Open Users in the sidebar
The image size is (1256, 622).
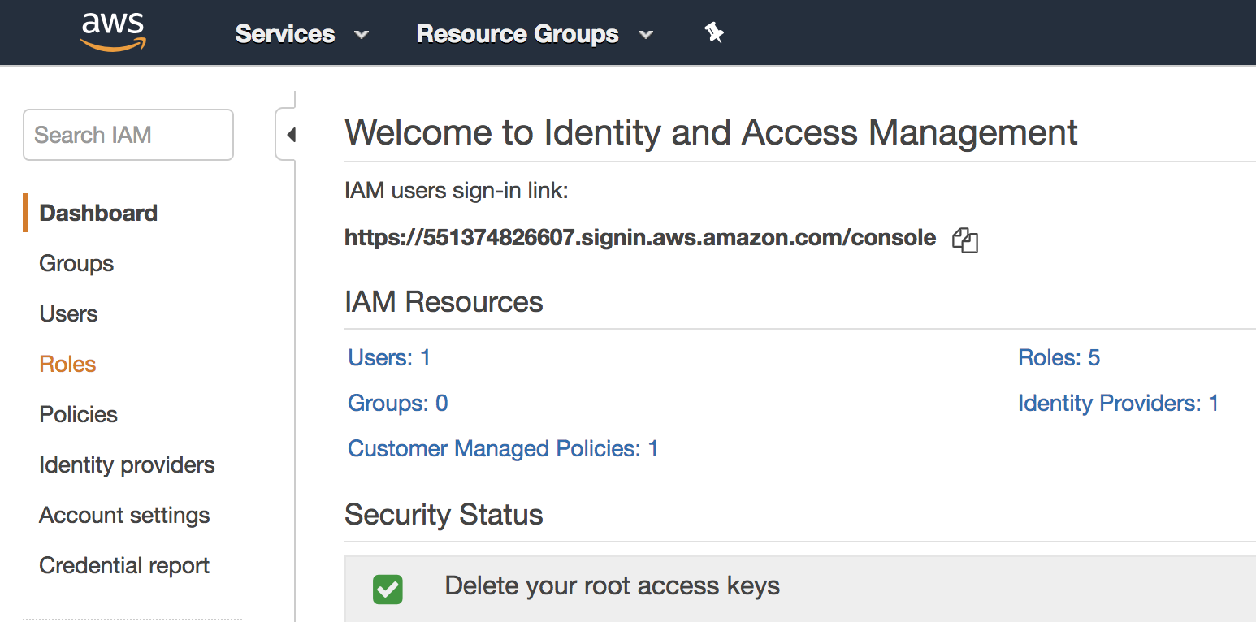tap(68, 313)
